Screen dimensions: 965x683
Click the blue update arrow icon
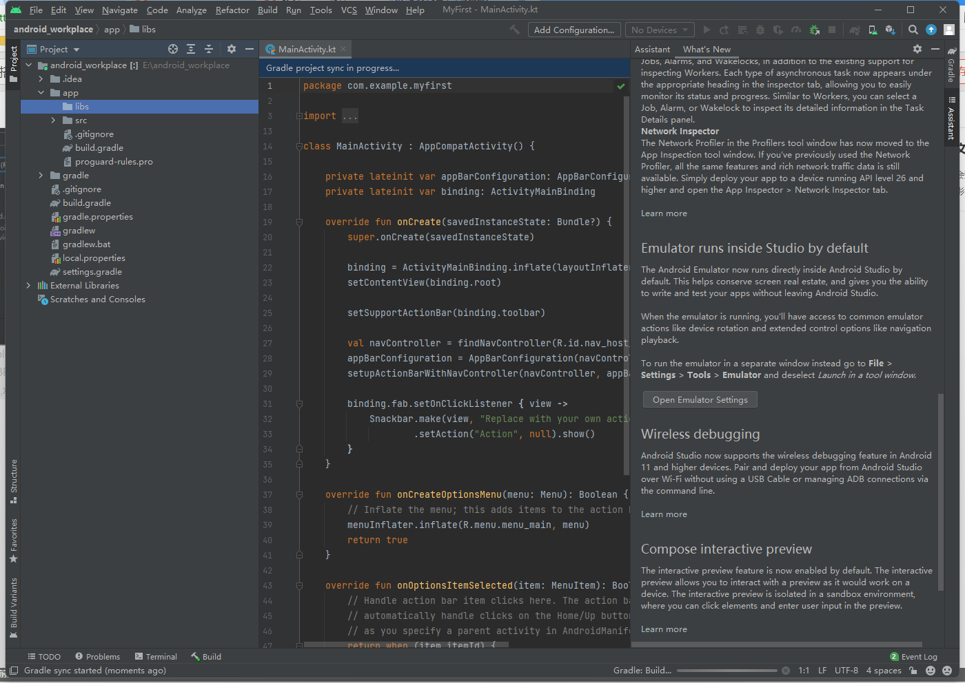tap(931, 30)
